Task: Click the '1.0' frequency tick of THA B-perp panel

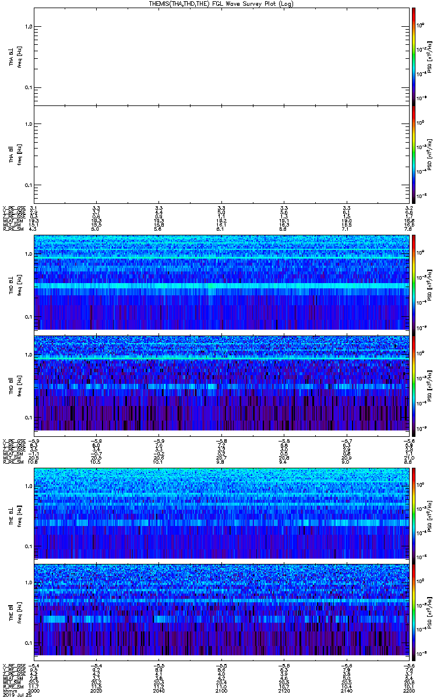Action: pos(28,27)
